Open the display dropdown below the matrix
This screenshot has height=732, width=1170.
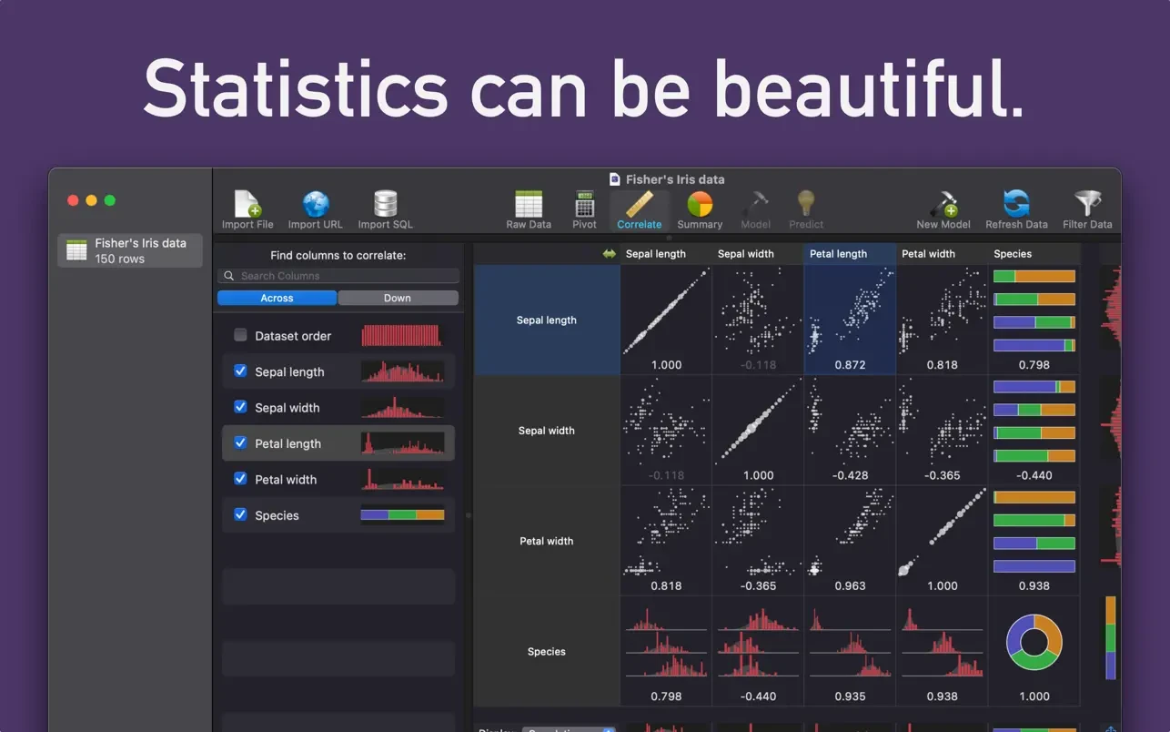pos(570,728)
